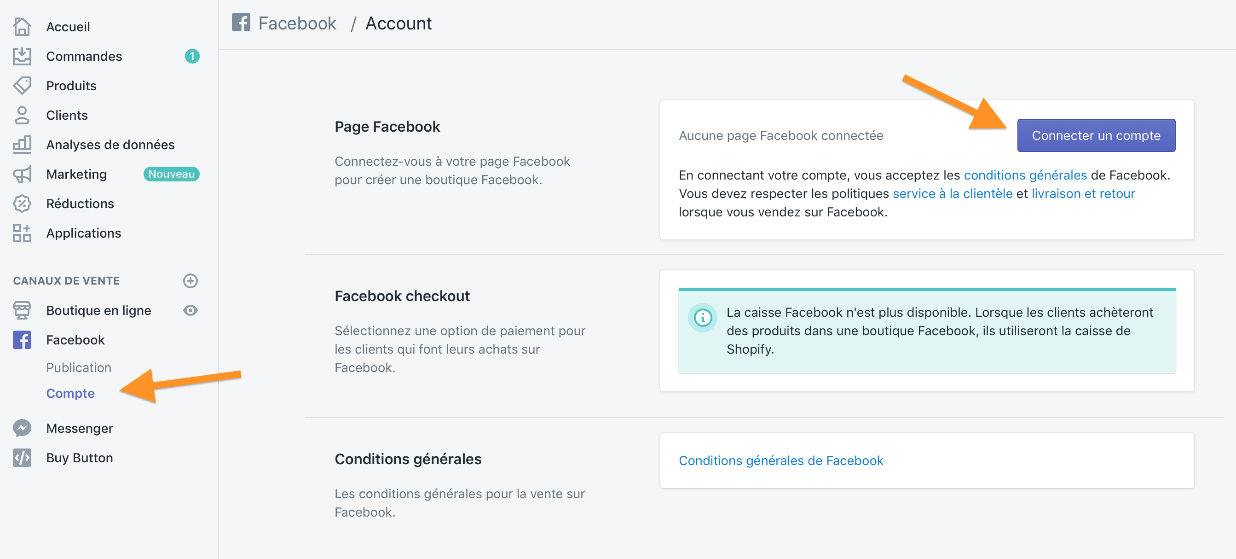This screenshot has height=559, width=1236.
Task: Add a sales channel with plus icon
Action: tap(191, 281)
